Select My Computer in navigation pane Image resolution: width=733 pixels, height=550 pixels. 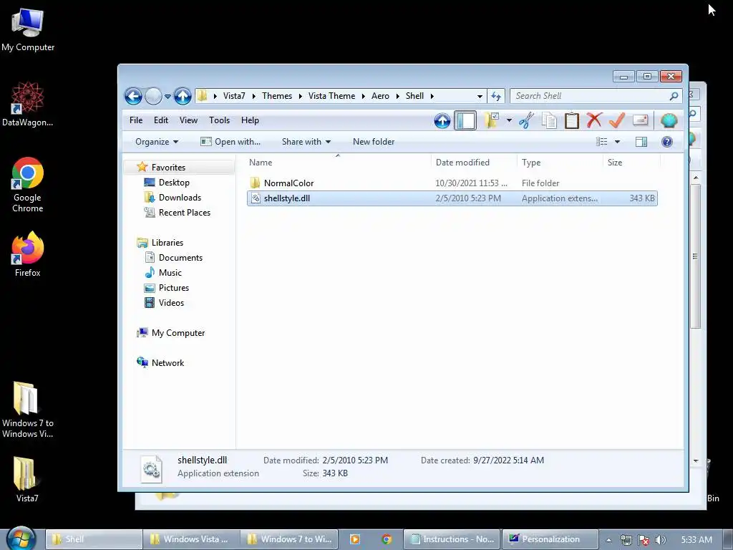(x=178, y=333)
